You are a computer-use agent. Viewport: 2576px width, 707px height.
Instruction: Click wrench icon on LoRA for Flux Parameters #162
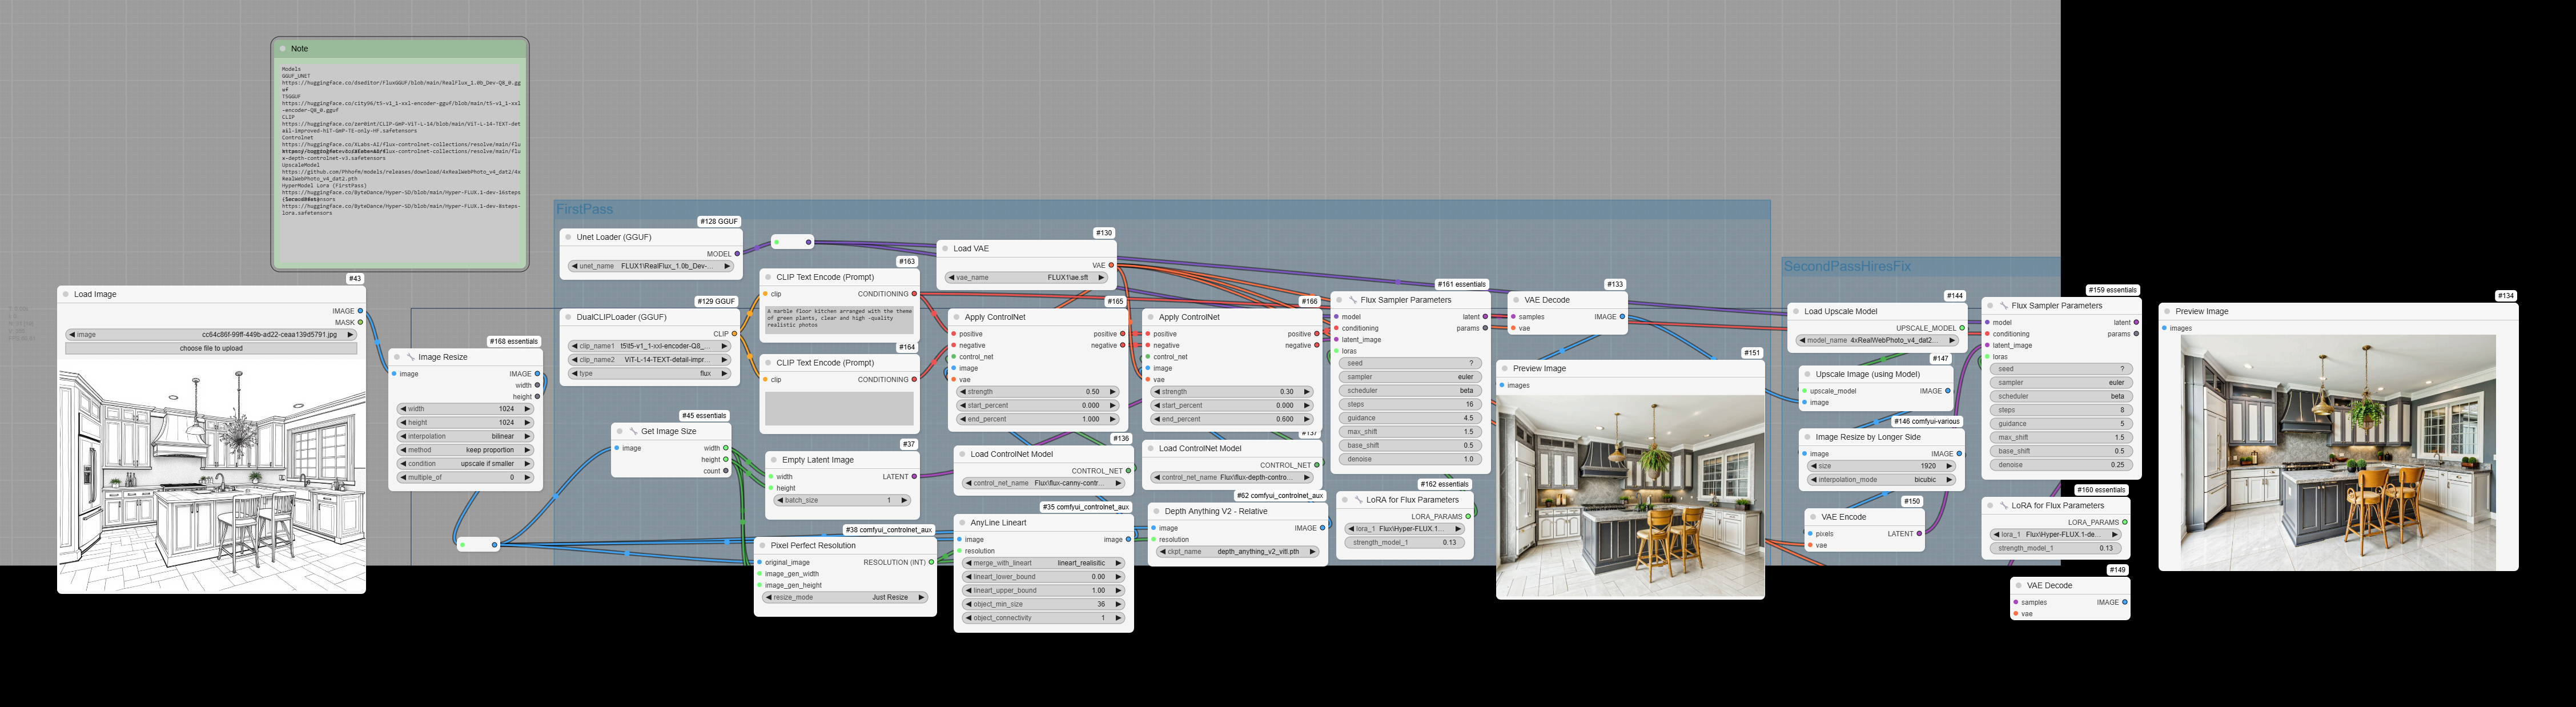[x=1358, y=500]
